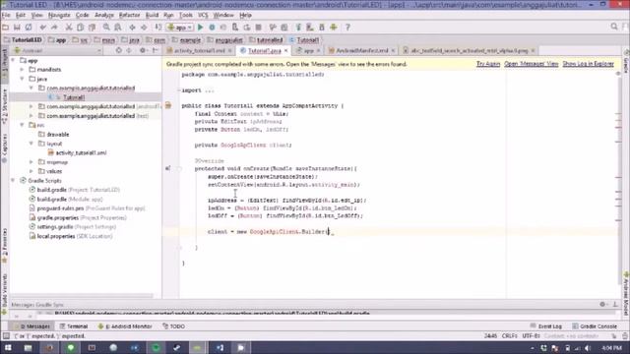Open AVD Manager toolbar icon

(310, 28)
